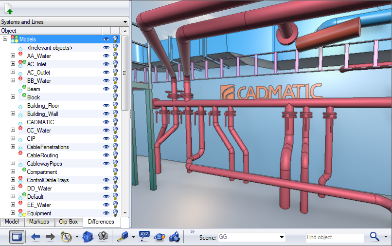Screen dimensions: 392x246
Task: Toggle eye visibility of Models
Action: coord(106,39)
